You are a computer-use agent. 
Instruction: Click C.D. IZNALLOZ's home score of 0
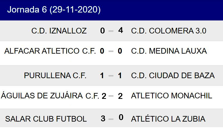103,31
